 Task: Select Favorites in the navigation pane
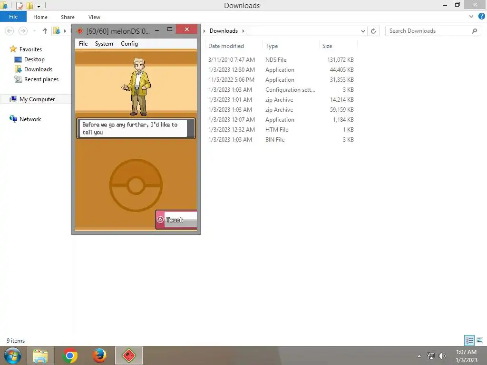tap(30, 49)
